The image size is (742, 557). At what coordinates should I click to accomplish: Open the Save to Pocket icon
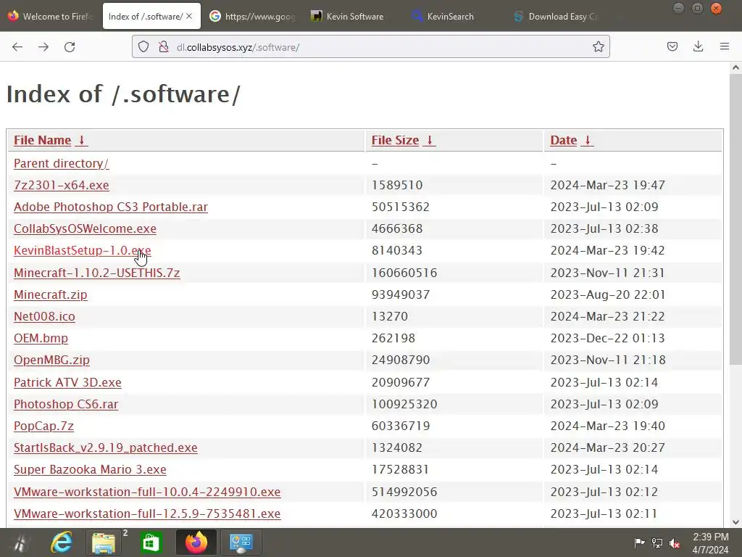672,46
